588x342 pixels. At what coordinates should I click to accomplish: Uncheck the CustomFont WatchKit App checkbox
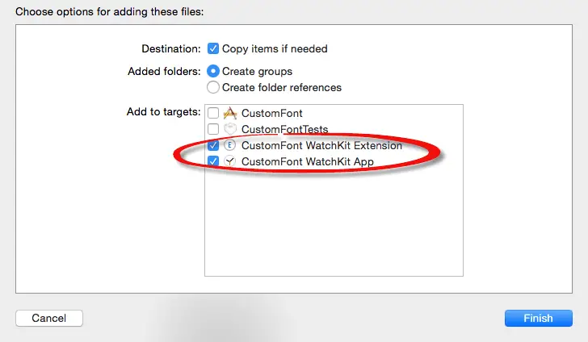213,161
